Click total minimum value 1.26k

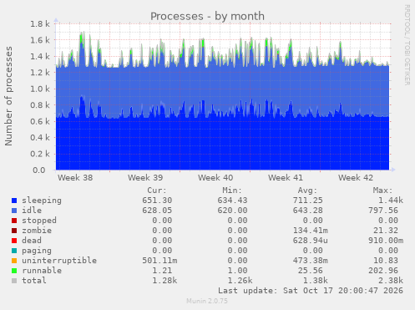pos(240,281)
